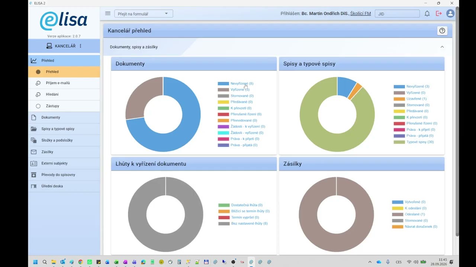
Task: Click the Windows Start button
Action: pos(35,262)
